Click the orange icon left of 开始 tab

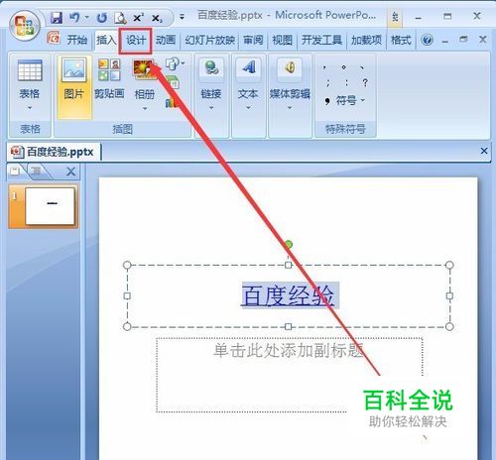(54, 38)
